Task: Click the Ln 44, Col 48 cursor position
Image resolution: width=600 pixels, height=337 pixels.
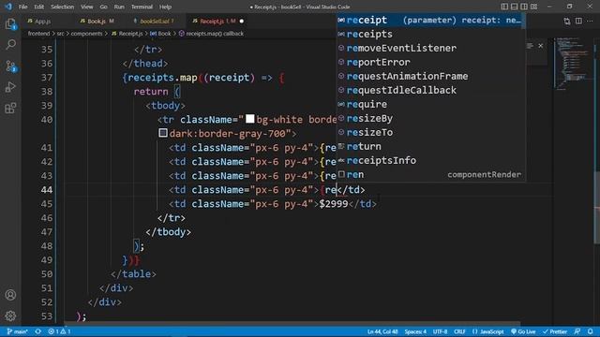Action: pos(382,331)
